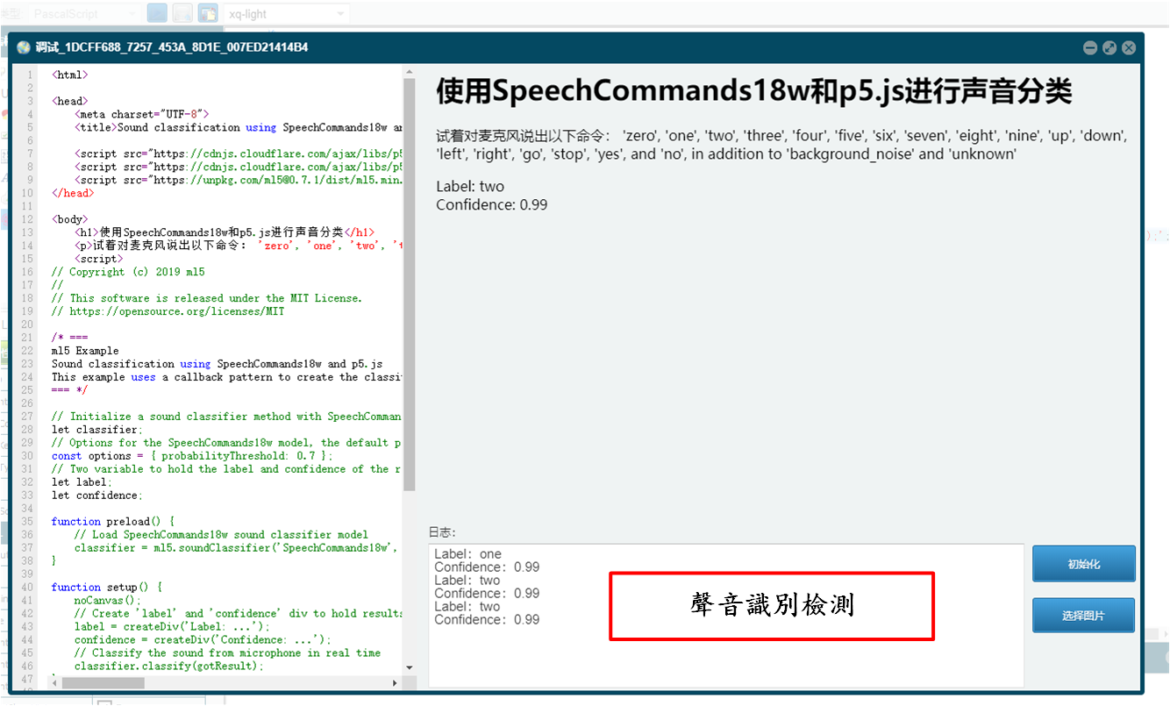
Task: Click the debug window title 调试_1DCFF688 text
Action: (x=172, y=47)
